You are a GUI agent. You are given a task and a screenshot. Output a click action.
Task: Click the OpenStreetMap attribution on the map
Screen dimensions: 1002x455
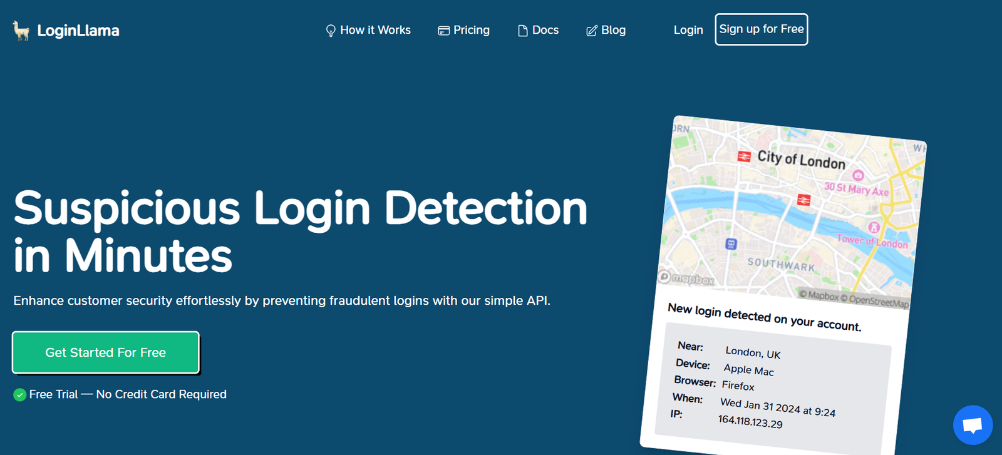coord(878,302)
